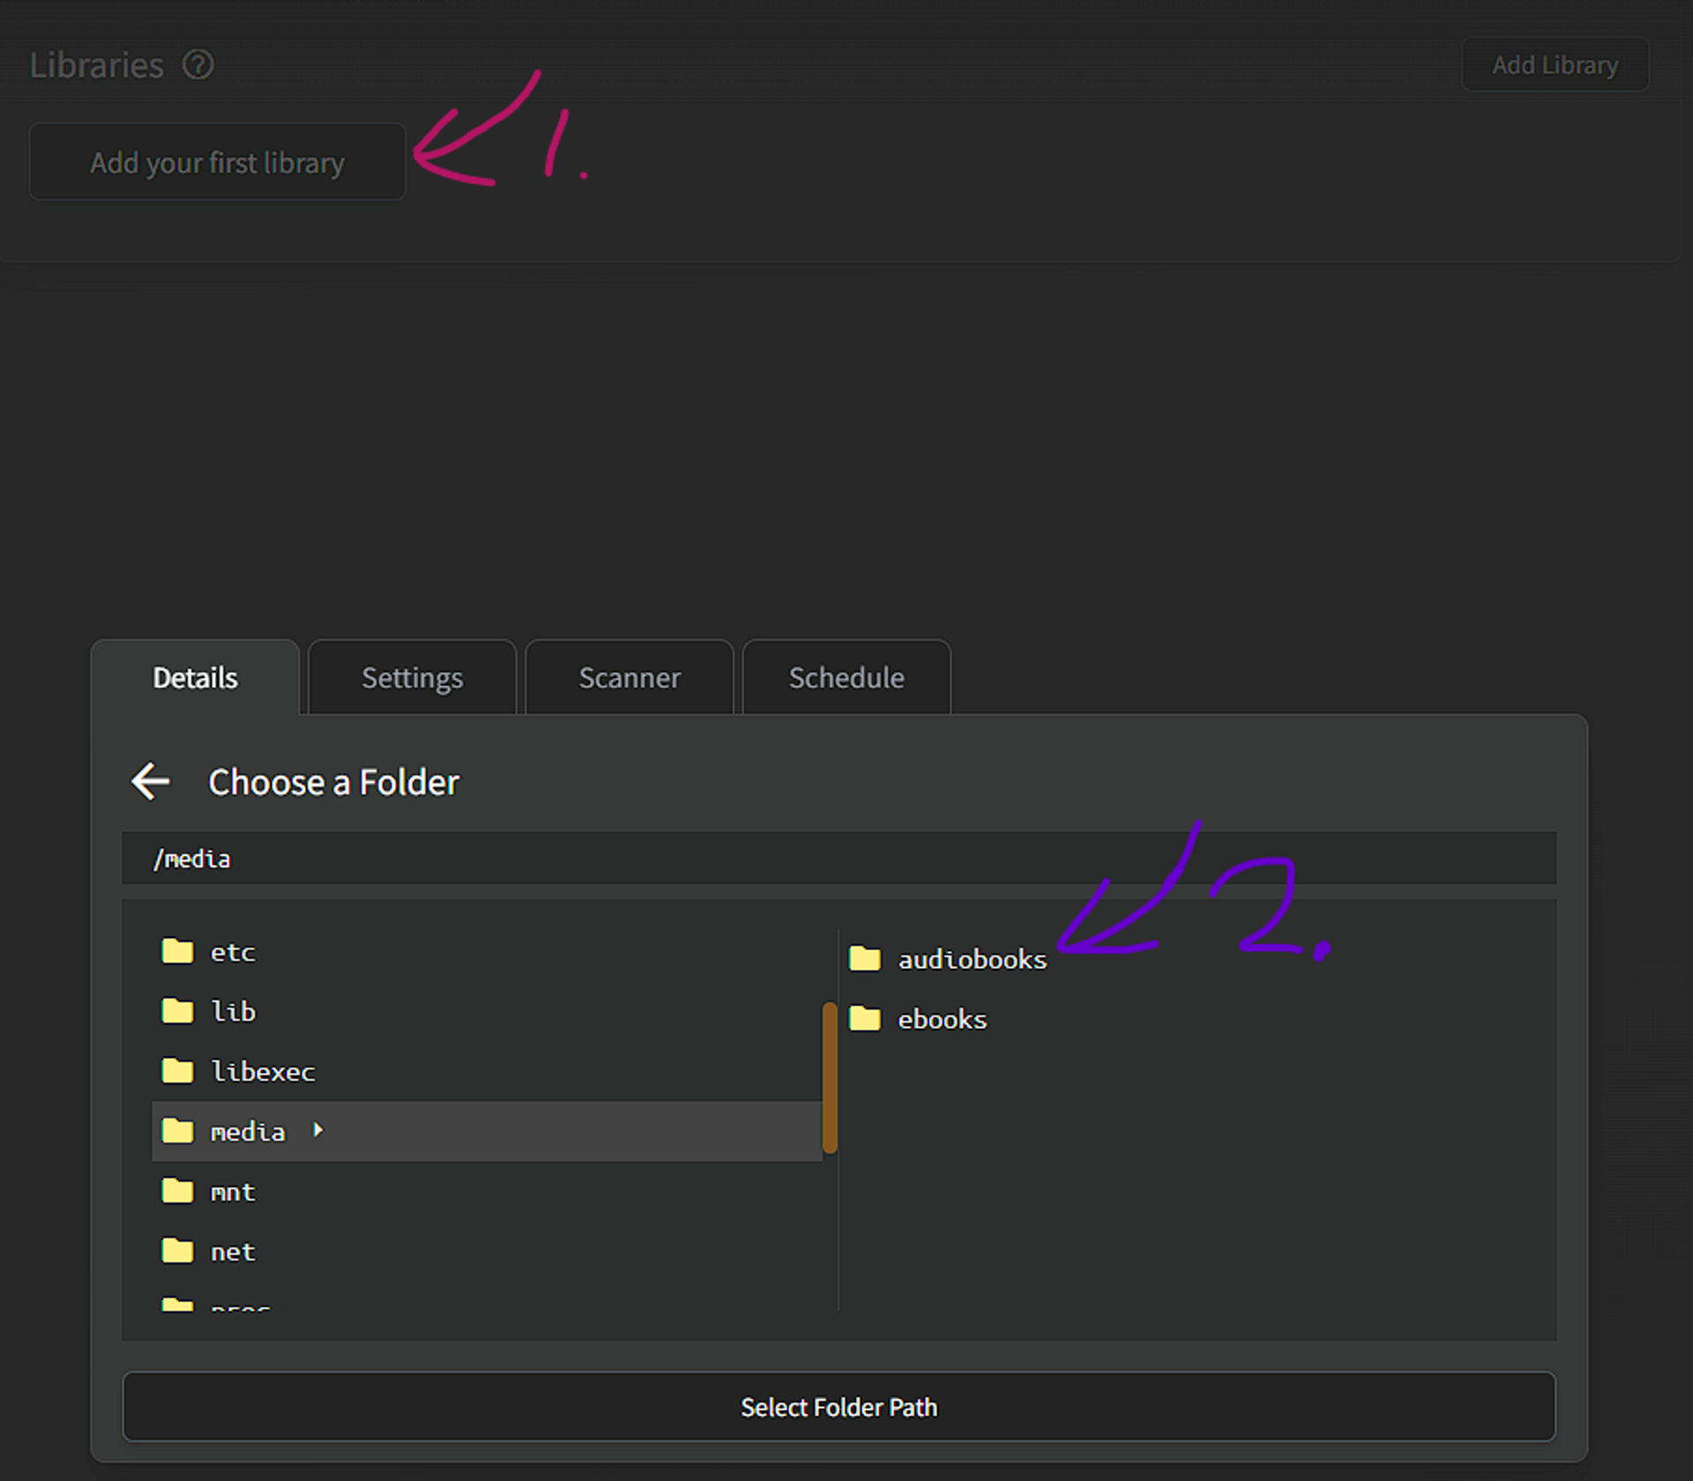
Task: Click the folder list scrollbar handle
Action: point(829,1077)
